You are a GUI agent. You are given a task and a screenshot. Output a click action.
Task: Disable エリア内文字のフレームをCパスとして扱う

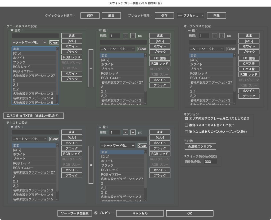click(x=186, y=119)
